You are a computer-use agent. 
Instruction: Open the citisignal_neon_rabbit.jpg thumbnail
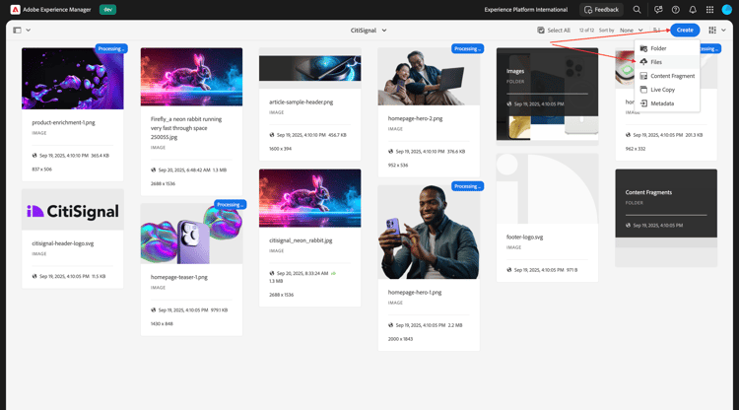[310, 198]
